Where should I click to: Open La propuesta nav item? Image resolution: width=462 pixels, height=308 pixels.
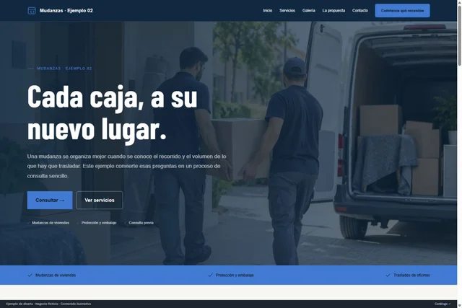[334, 11]
